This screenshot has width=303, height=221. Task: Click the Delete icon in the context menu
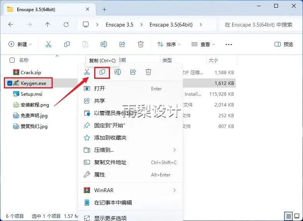pos(148,72)
